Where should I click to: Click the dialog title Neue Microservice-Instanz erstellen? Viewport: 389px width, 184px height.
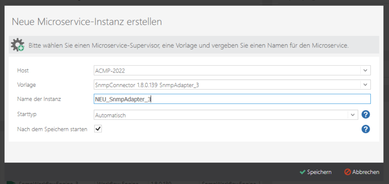pyautogui.click(x=87, y=22)
